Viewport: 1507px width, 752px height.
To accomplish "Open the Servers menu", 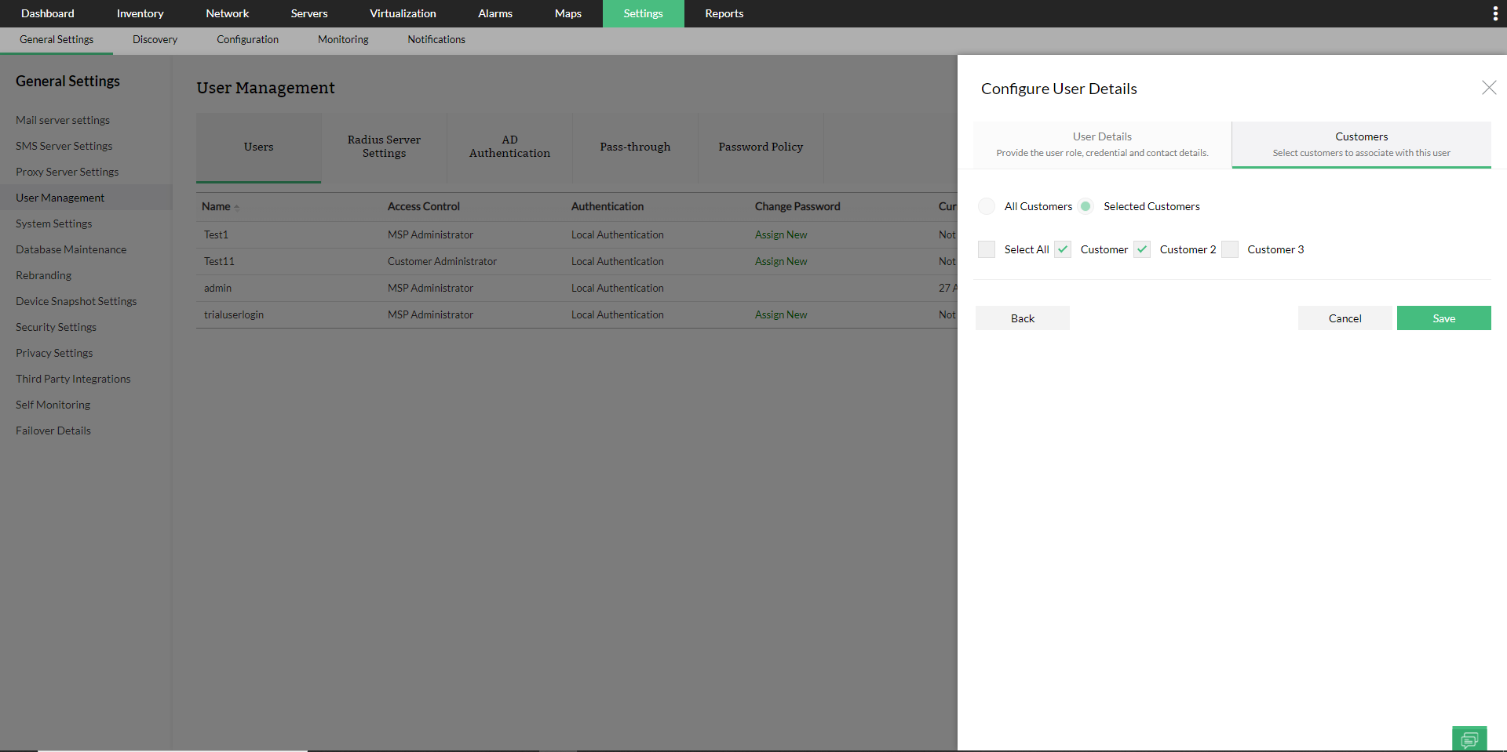I will point(309,13).
